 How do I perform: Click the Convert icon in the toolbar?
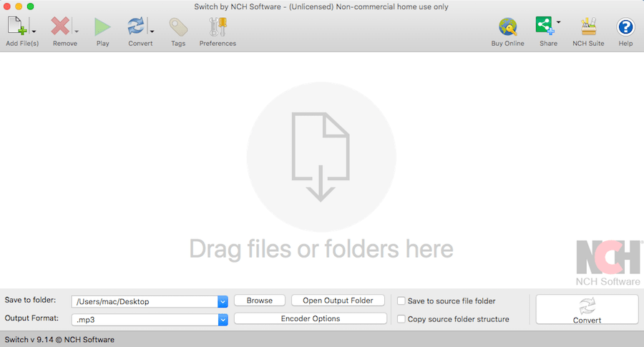pyautogui.click(x=136, y=26)
